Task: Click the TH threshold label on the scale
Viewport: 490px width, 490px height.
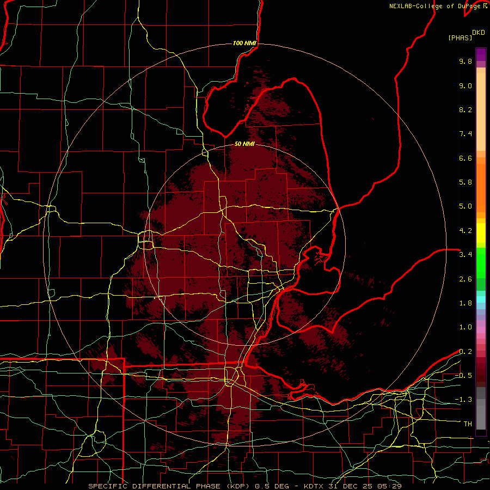Action: pos(468,424)
